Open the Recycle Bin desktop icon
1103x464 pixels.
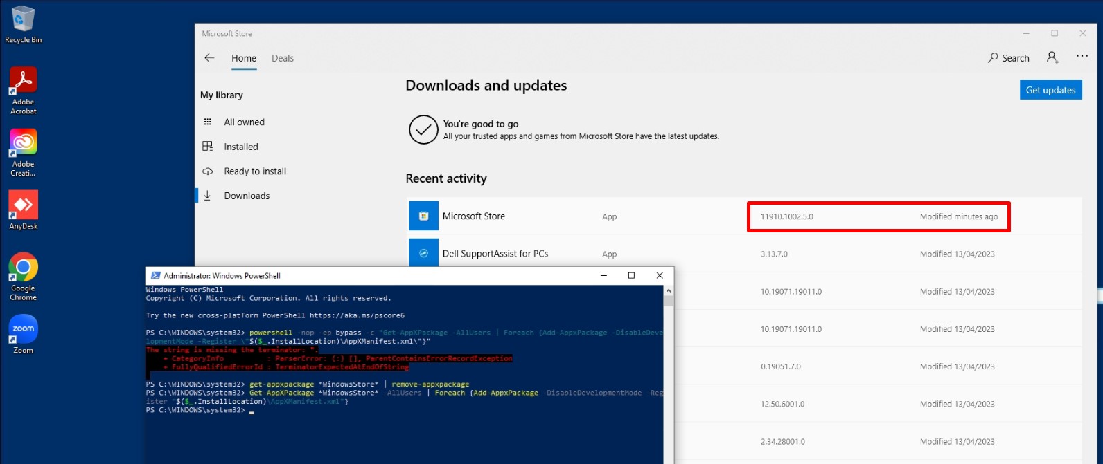(x=23, y=24)
